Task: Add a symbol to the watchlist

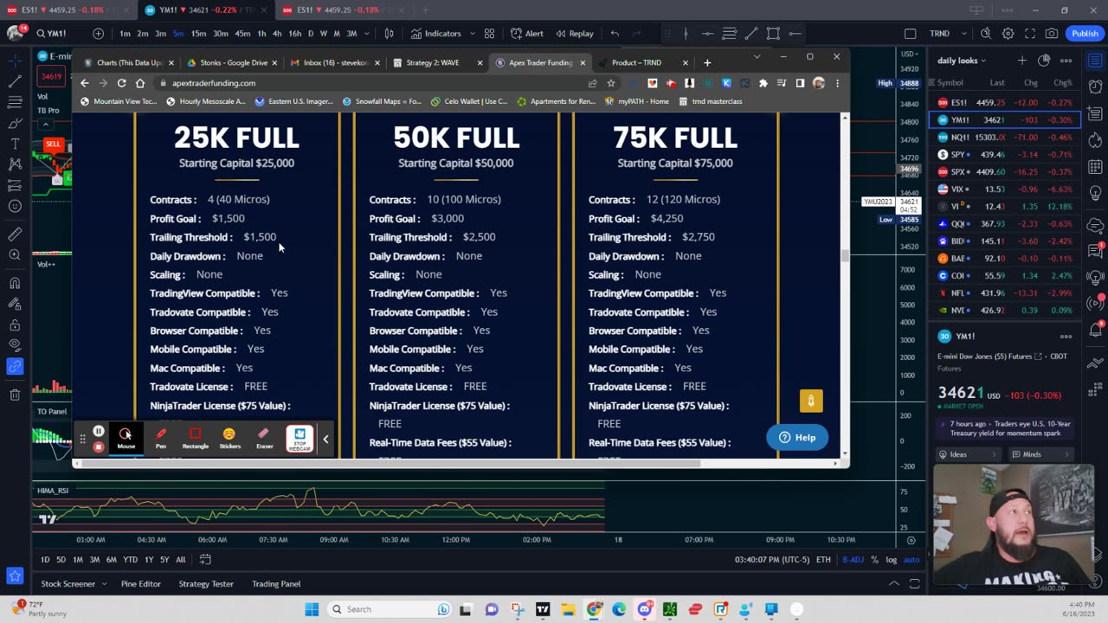Action: 1022,61
